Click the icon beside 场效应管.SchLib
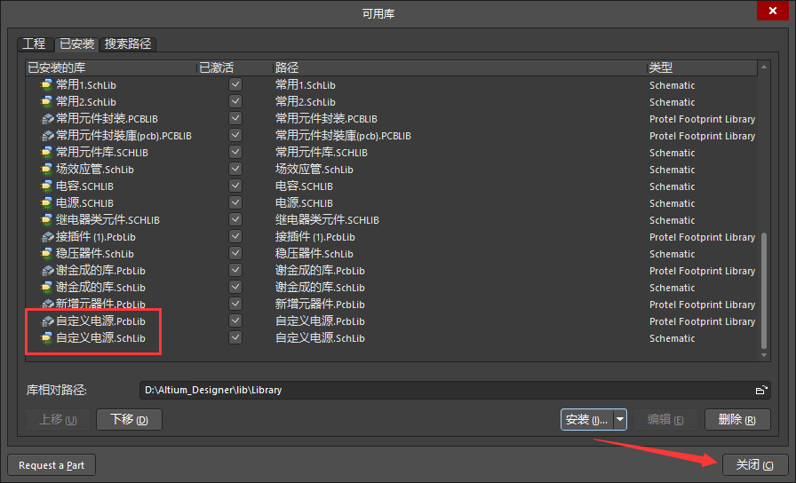 47,169
